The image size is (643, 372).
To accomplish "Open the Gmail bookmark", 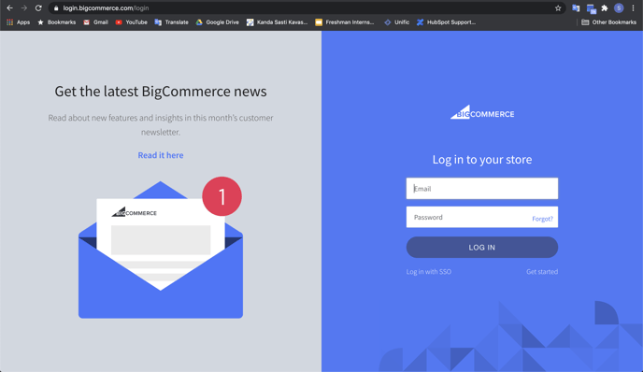I will point(95,22).
